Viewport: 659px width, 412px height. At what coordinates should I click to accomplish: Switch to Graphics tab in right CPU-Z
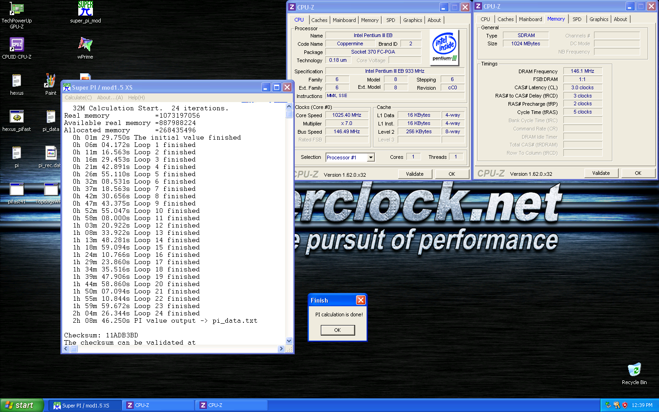point(599,19)
